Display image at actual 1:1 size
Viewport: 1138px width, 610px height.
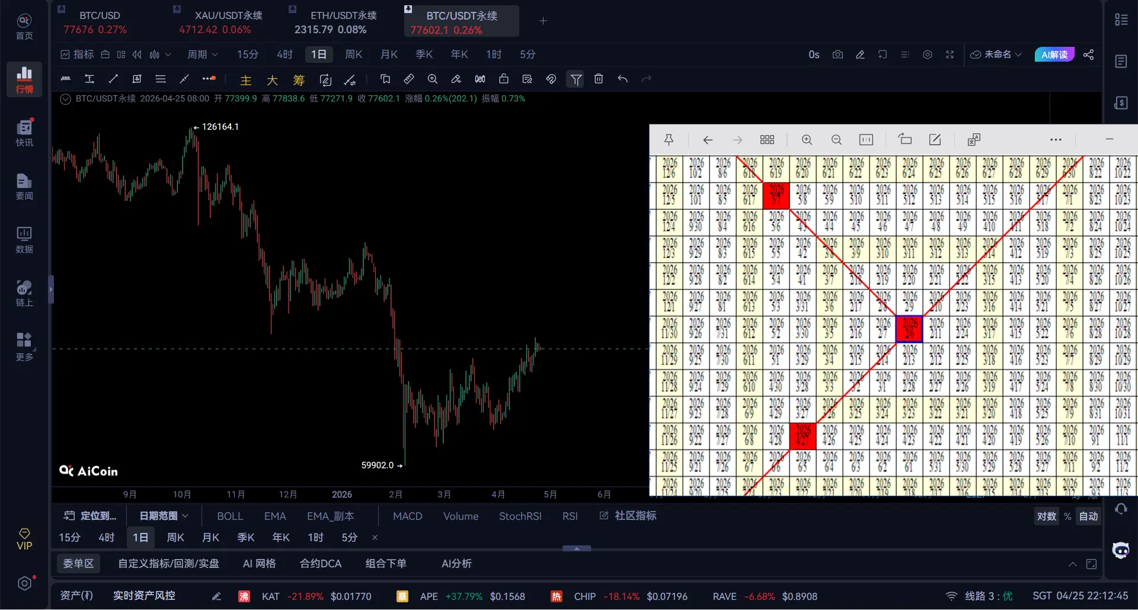click(866, 140)
